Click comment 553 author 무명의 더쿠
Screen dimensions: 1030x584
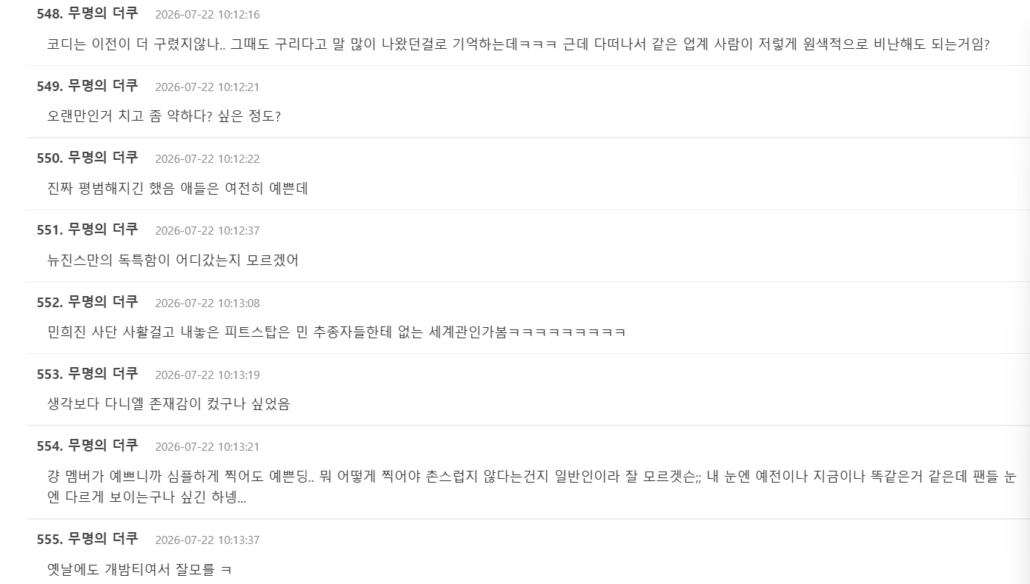(x=103, y=373)
